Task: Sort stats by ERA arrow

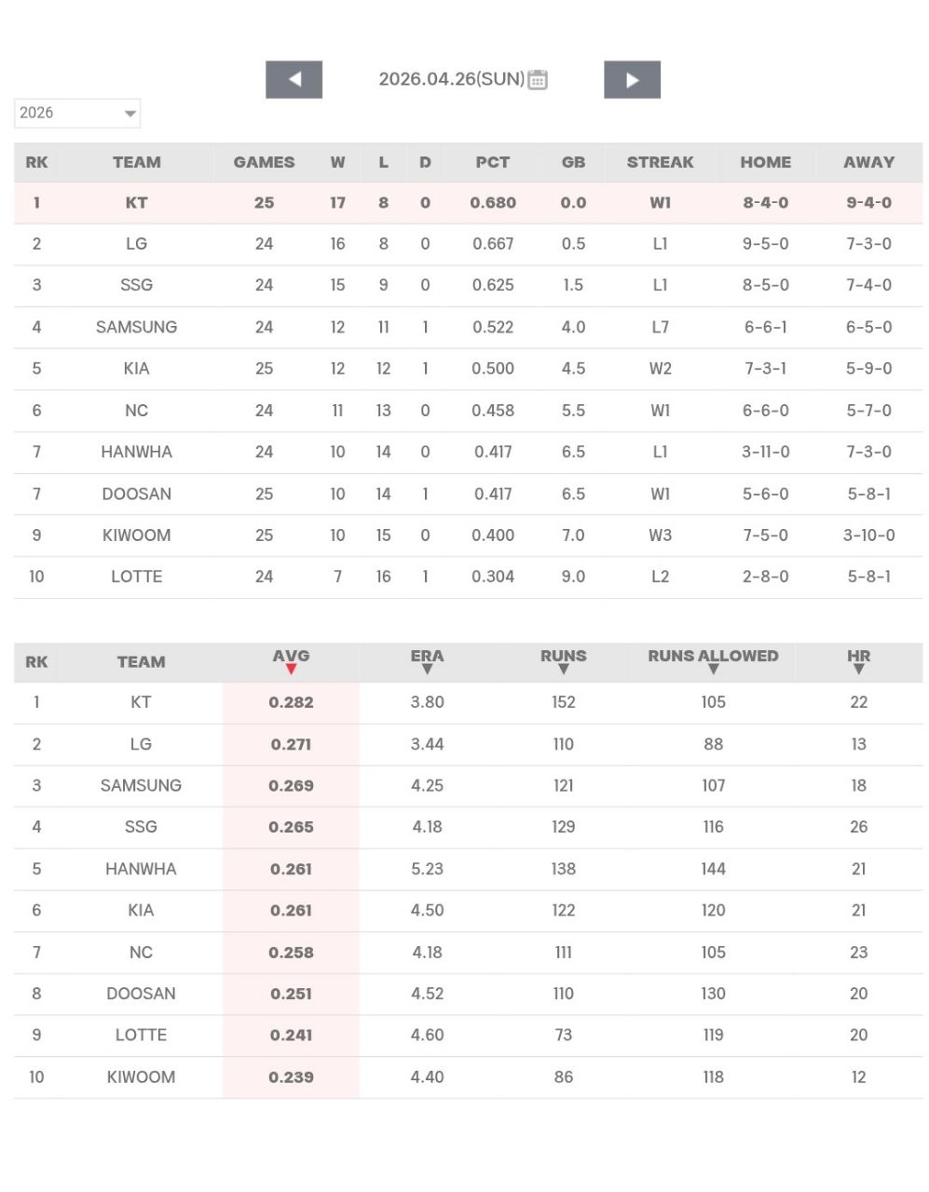Action: [x=427, y=669]
